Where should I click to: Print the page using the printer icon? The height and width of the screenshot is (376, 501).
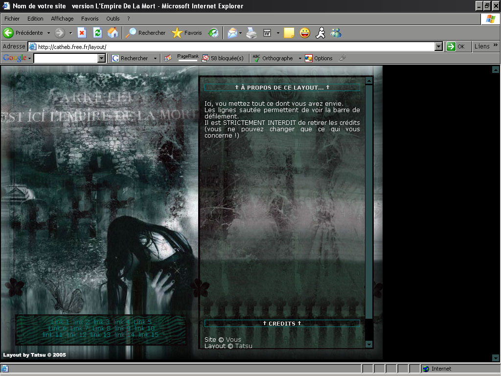point(251,33)
